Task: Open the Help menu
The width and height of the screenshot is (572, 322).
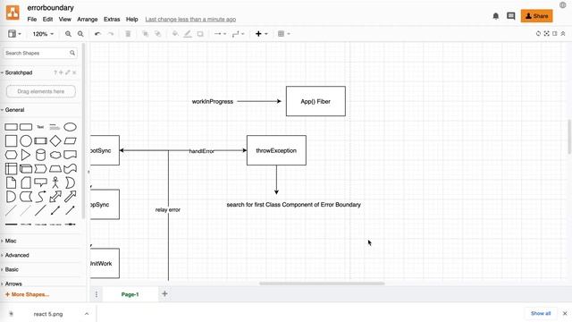Action: [x=131, y=20]
